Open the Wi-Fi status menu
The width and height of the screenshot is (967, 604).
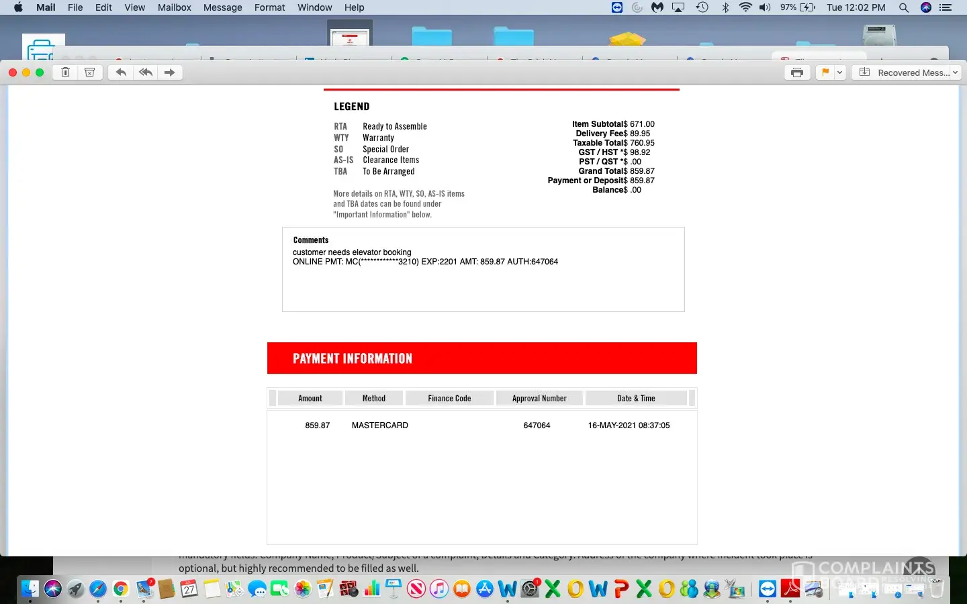[745, 7]
